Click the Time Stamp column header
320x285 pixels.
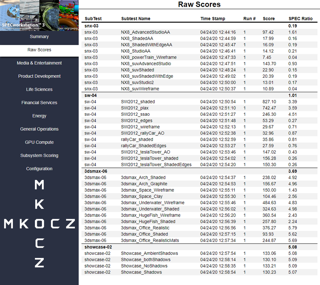tap(213, 19)
